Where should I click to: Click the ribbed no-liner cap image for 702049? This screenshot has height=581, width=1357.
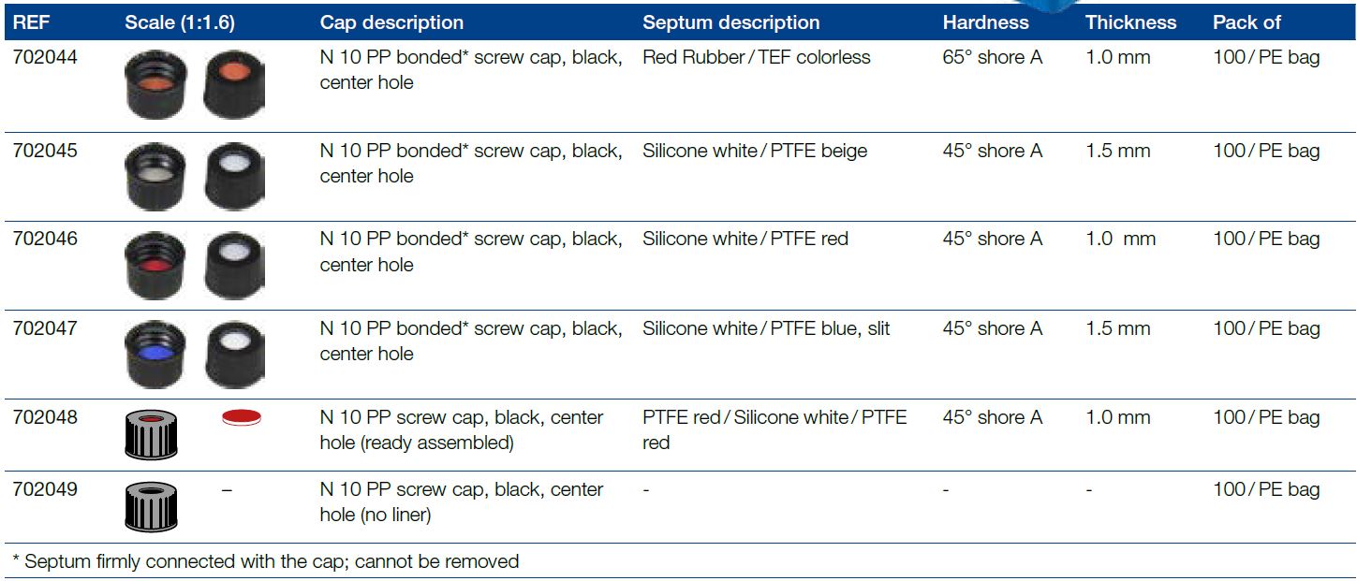pos(151,507)
